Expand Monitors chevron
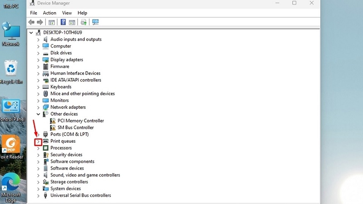Image resolution: width=363 pixels, height=204 pixels. tap(38, 101)
